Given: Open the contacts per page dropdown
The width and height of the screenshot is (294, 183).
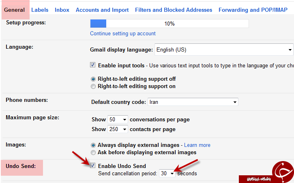Looking at the screenshot, I should [x=118, y=129].
